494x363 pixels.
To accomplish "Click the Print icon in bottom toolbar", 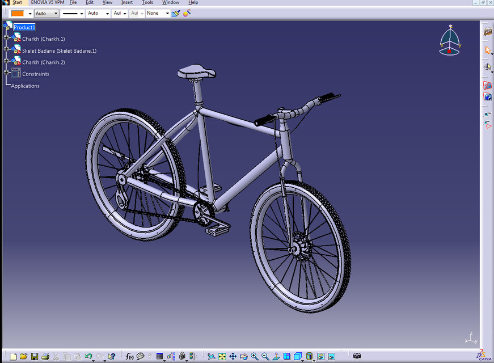I will pos(45,356).
